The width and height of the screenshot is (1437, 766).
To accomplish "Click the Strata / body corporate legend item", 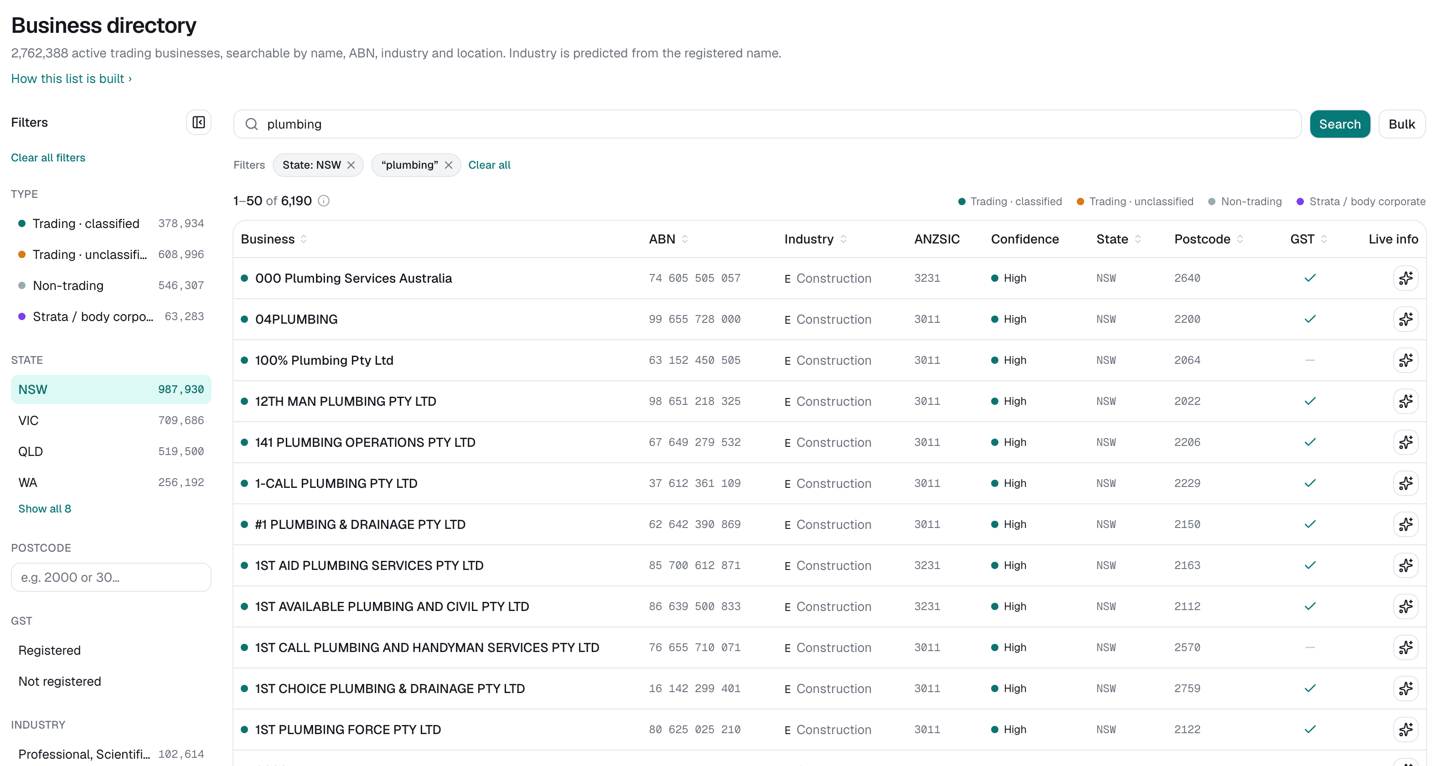I will point(1360,202).
